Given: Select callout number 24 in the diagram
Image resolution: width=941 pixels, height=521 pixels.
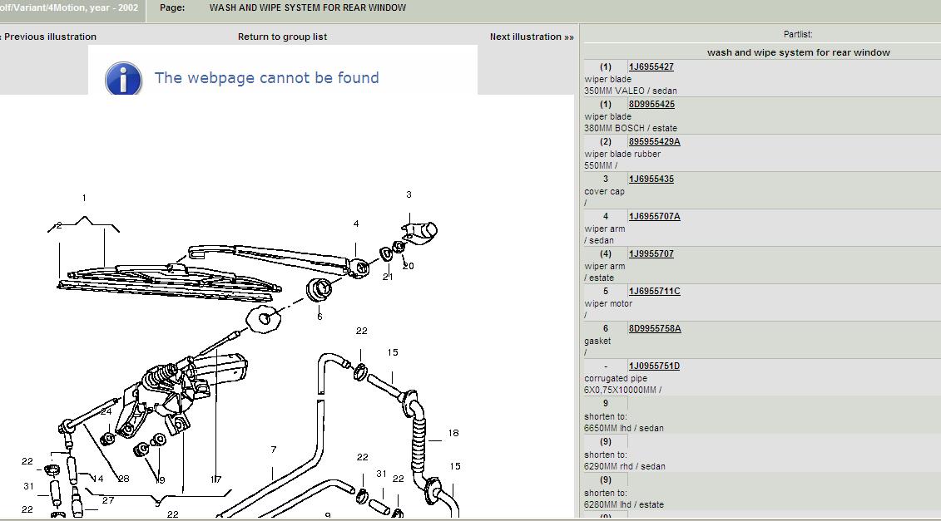Looking at the screenshot, I should point(106,411).
